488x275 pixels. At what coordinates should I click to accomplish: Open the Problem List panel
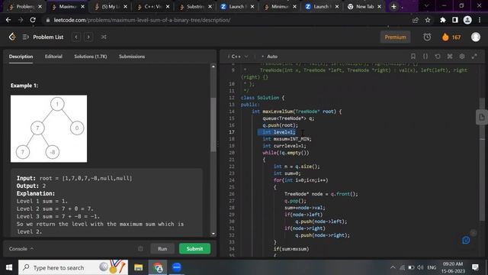pos(43,37)
